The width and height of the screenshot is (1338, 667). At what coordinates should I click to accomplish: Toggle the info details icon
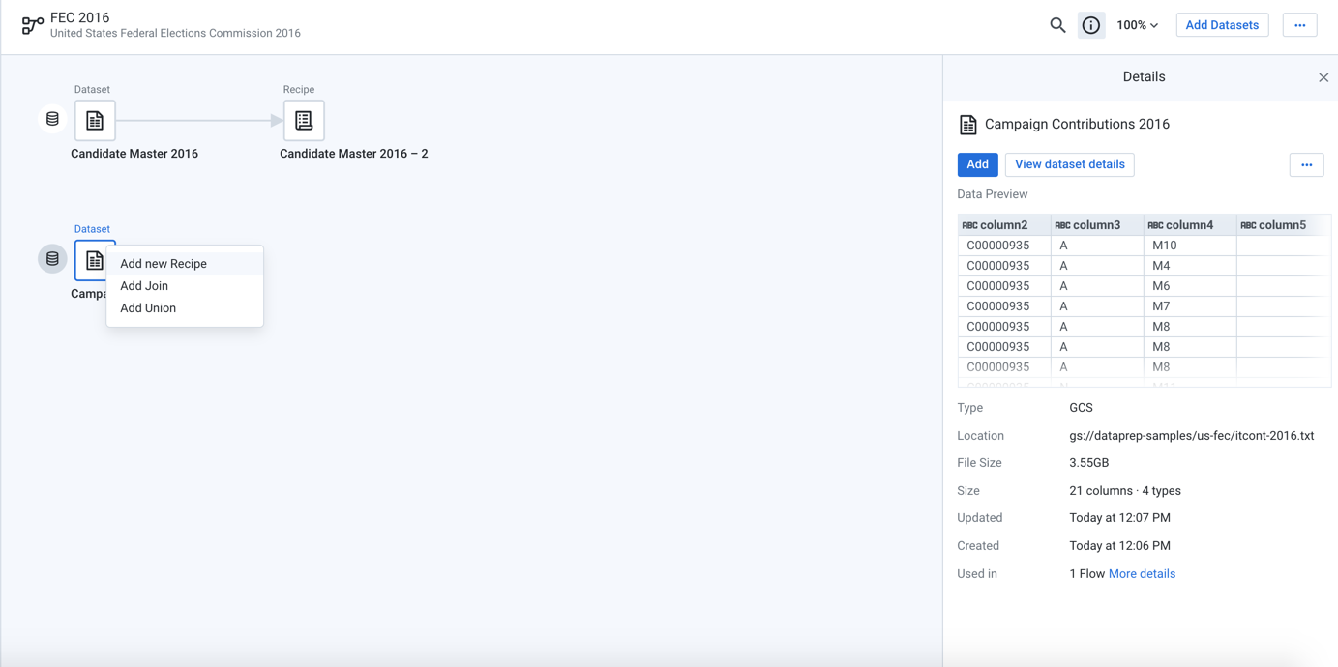[x=1090, y=25]
